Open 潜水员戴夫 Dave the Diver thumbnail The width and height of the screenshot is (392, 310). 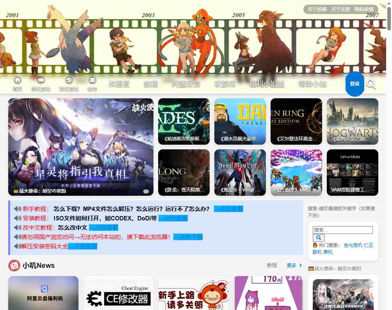pos(240,122)
